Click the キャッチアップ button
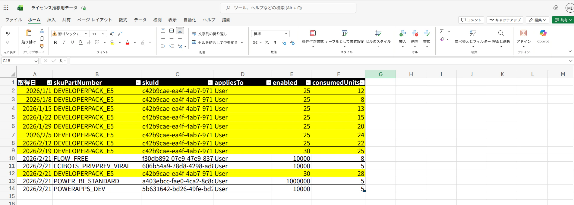Image resolution: width=574 pixels, height=205 pixels. point(505,20)
